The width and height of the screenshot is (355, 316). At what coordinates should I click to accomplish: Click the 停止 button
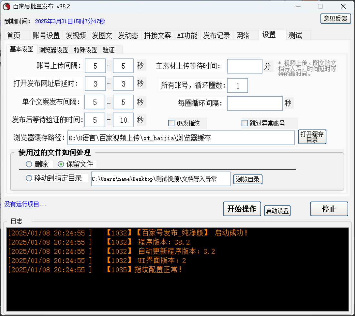pyautogui.click(x=329, y=209)
